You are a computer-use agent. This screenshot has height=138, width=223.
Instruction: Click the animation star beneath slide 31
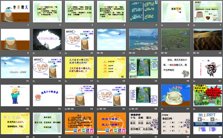pyautogui.click(x=66, y=137)
